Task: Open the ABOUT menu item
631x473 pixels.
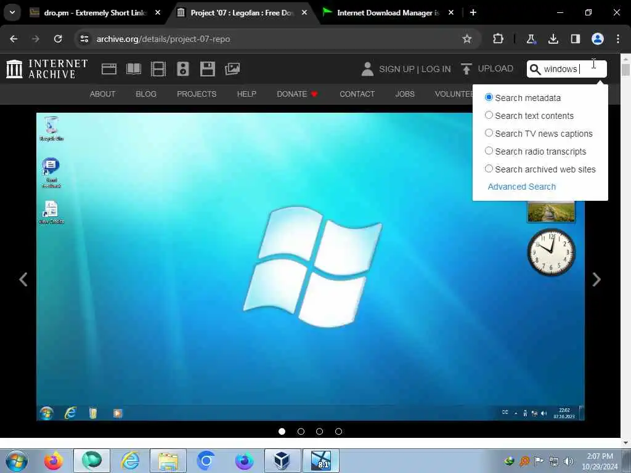Action: [103, 94]
